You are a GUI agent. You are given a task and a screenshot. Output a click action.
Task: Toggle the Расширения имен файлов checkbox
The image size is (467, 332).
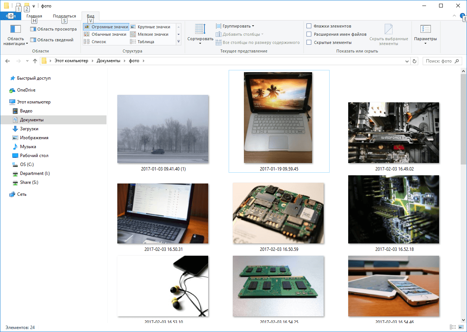[309, 34]
